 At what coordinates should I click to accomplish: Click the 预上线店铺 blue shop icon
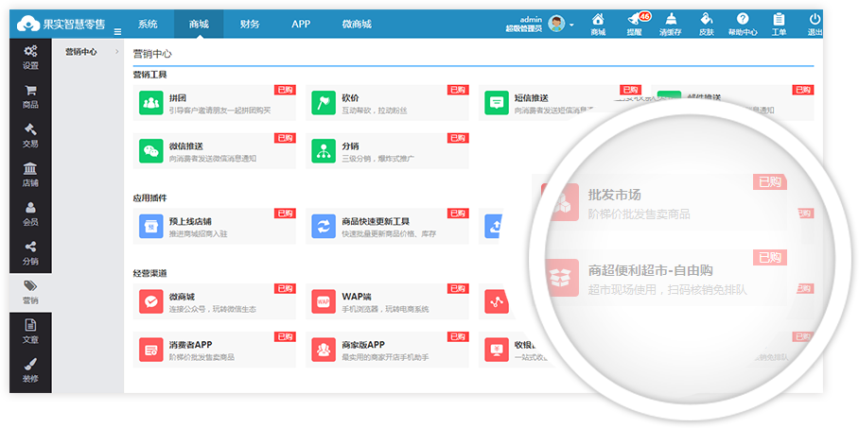150,227
